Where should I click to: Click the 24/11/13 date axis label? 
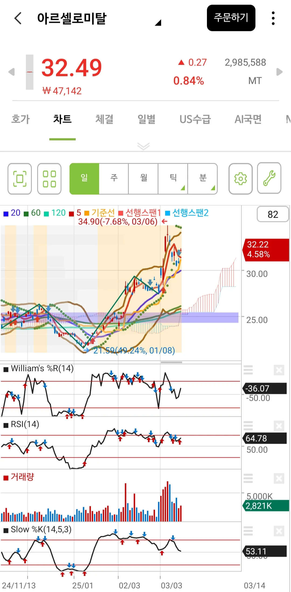pos(19,586)
